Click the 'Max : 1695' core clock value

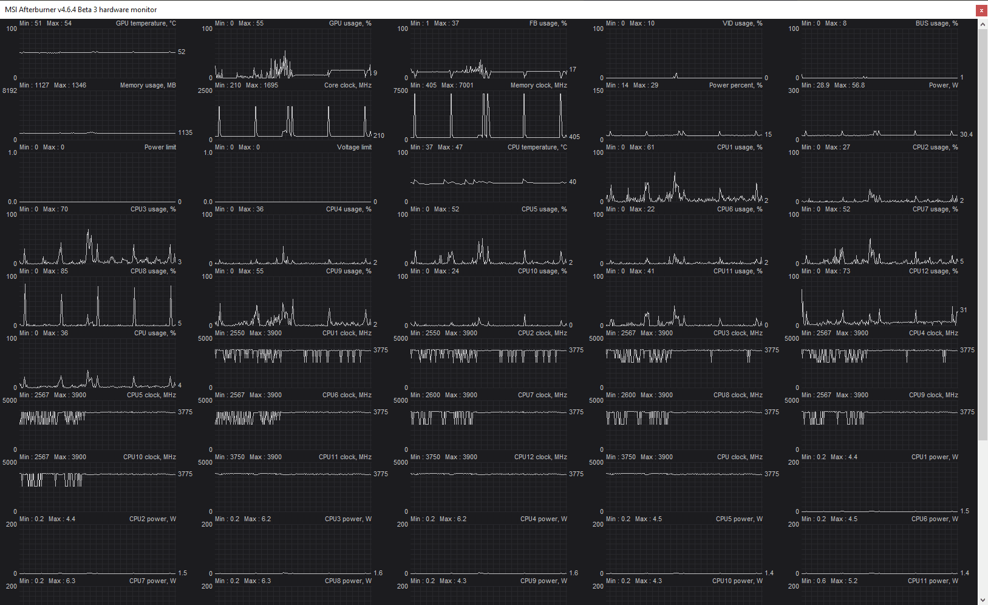pos(262,85)
